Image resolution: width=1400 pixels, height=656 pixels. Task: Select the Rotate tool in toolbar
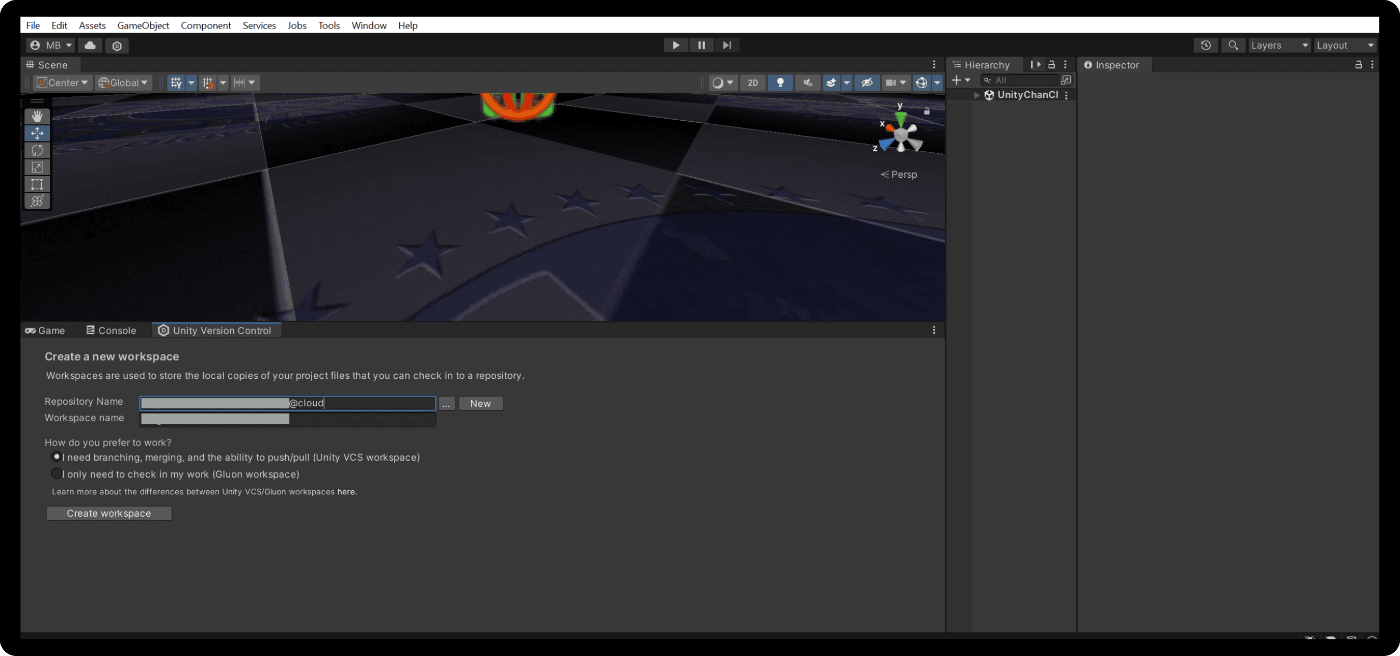tap(36, 150)
